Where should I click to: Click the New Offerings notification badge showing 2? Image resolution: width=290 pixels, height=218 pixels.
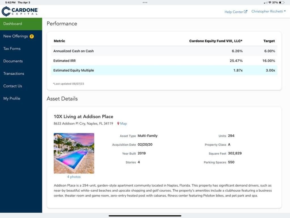point(31,36)
